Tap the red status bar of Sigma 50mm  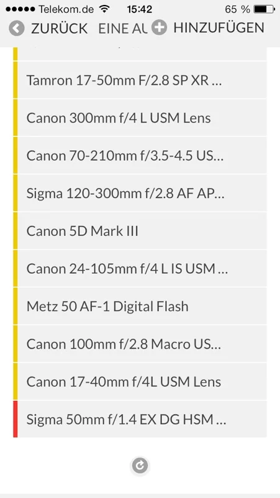(x=16, y=419)
